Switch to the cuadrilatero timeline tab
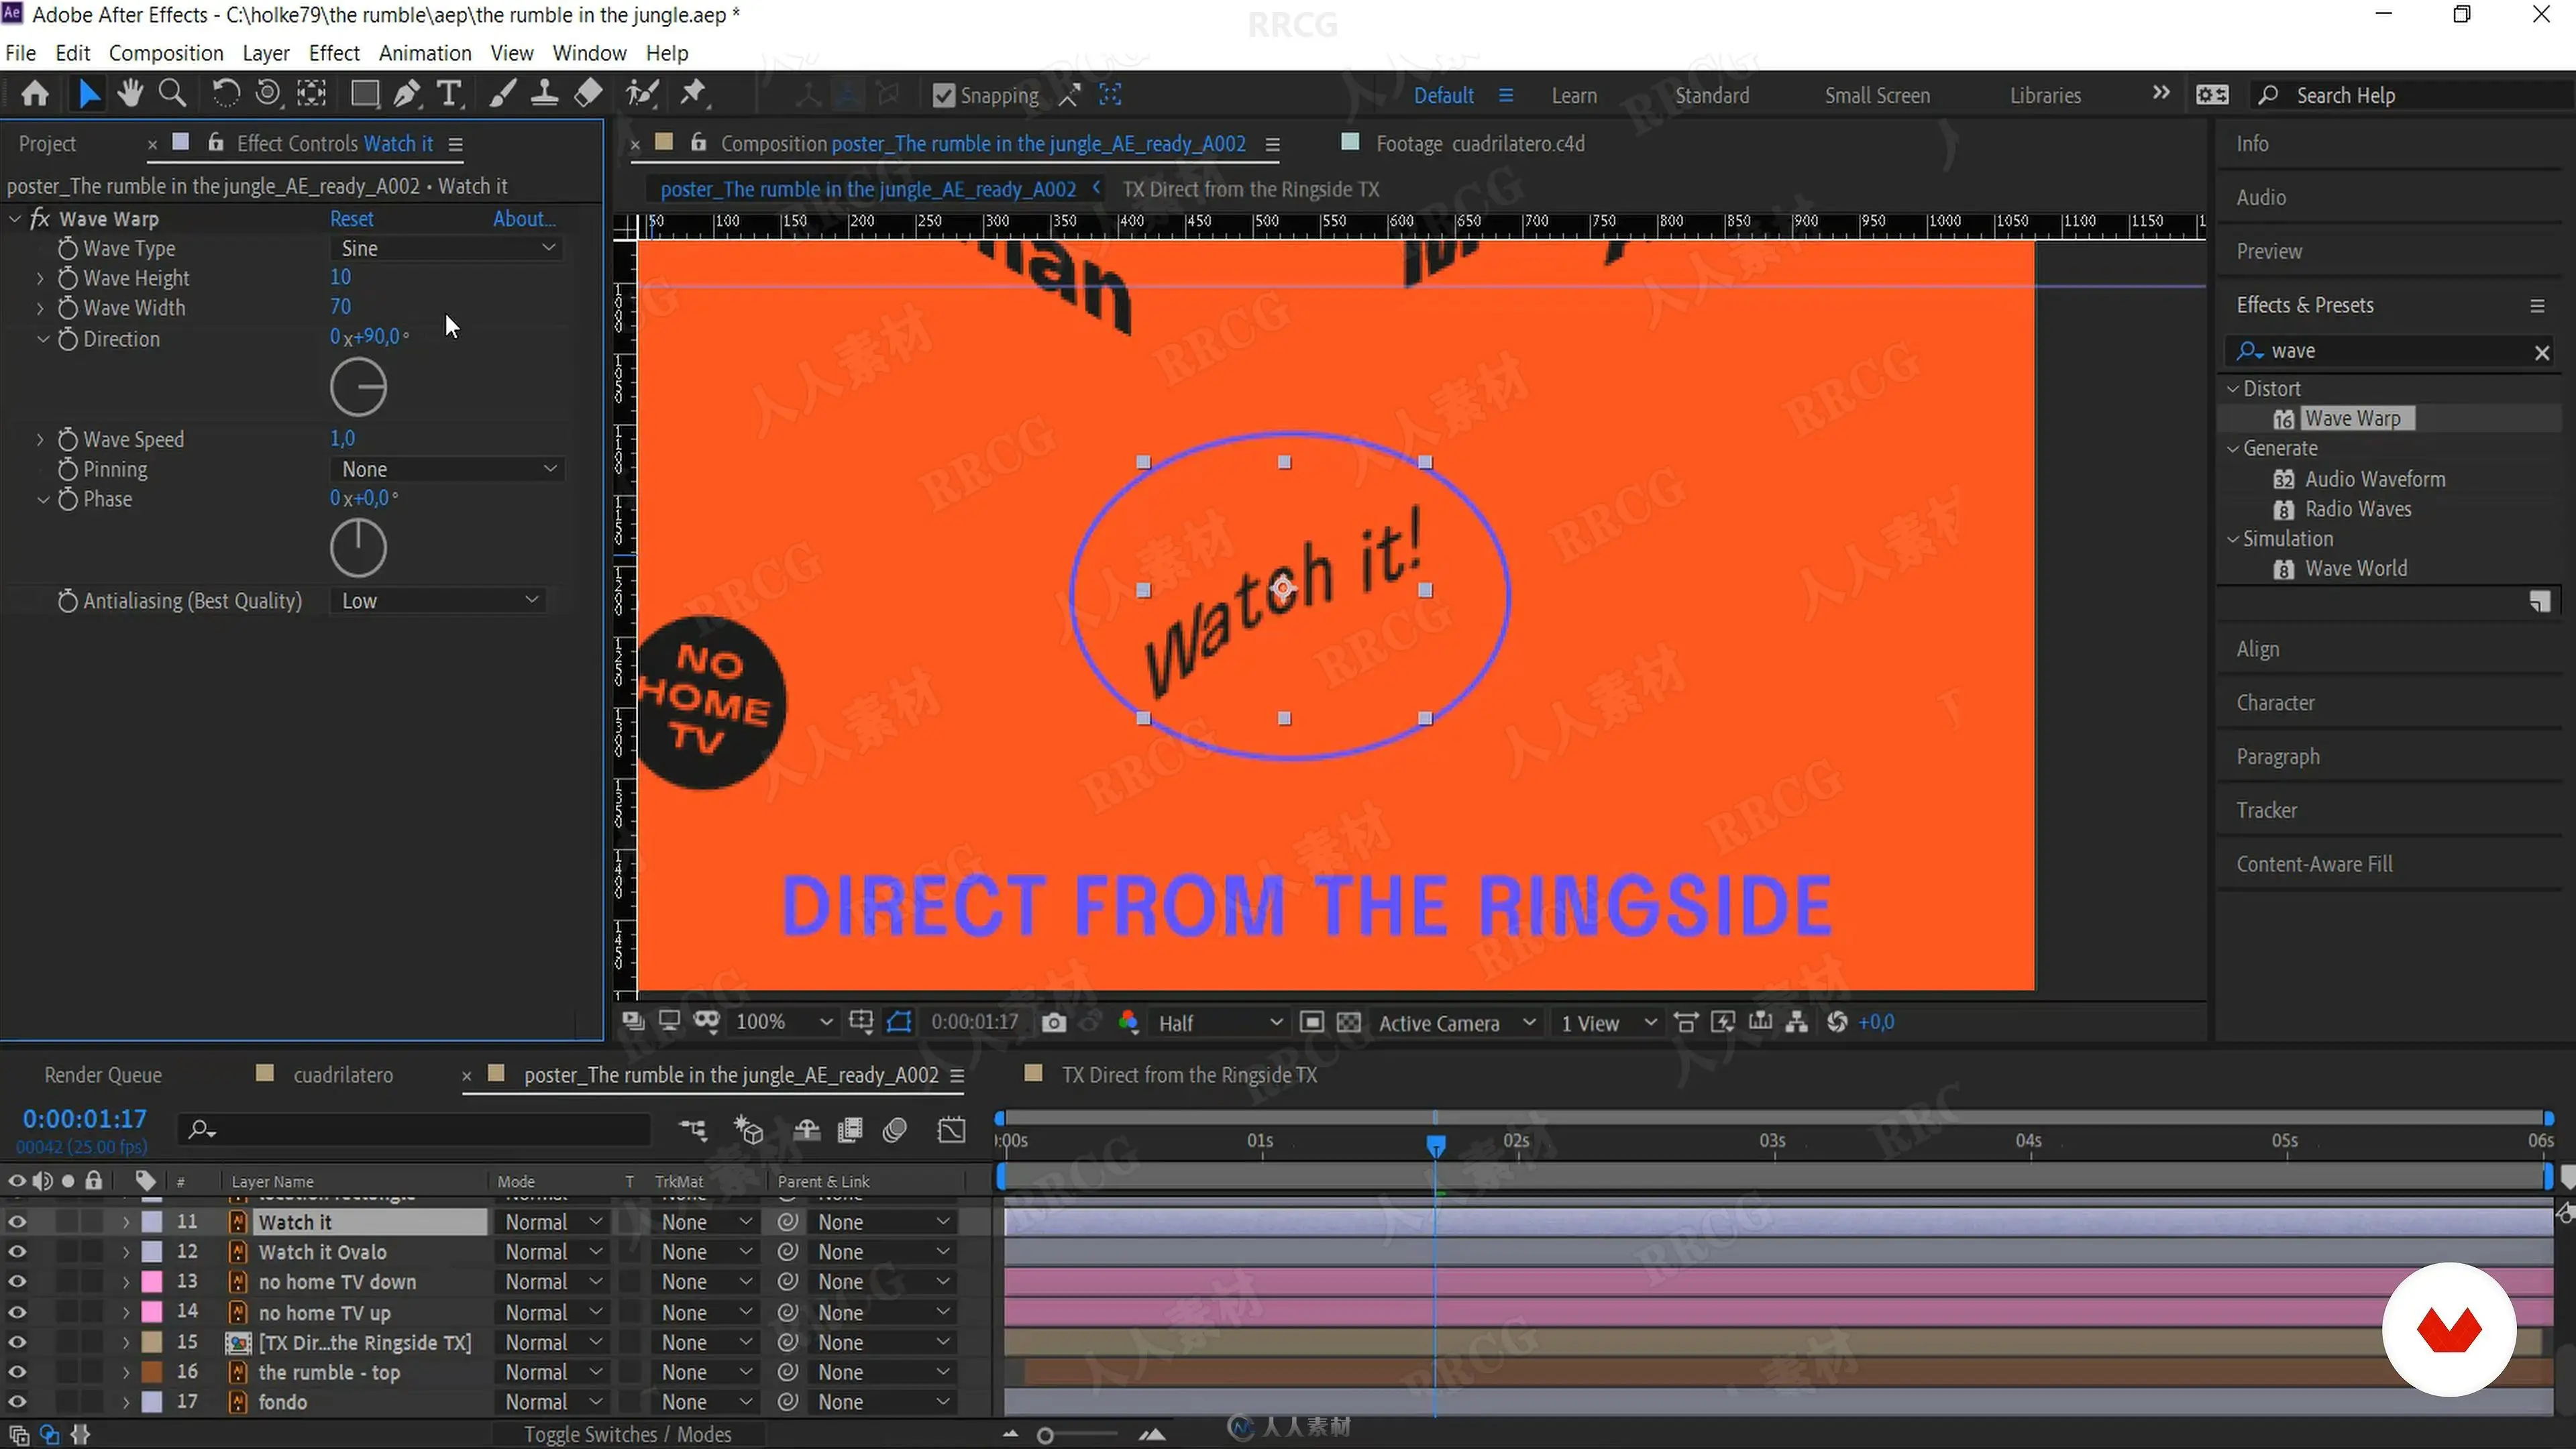Screen dimensions: 2576x1449 (342, 1075)
